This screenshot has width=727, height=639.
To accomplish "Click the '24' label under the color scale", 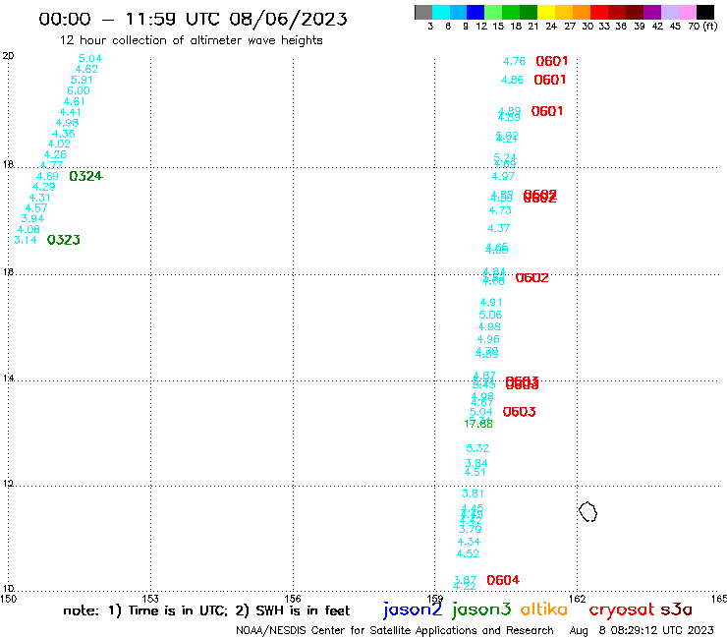I will coord(551,27).
